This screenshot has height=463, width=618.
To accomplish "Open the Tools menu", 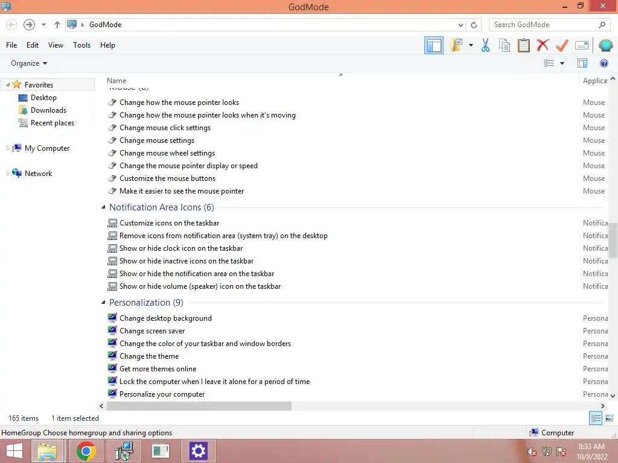I will coord(81,45).
